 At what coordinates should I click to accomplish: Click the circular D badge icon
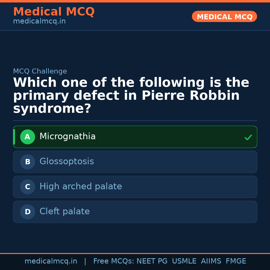click(27, 212)
